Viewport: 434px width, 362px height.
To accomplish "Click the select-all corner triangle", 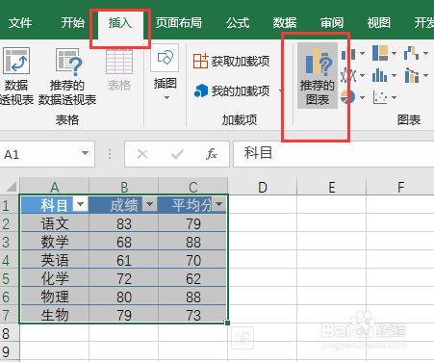I will pyautogui.click(x=11, y=187).
